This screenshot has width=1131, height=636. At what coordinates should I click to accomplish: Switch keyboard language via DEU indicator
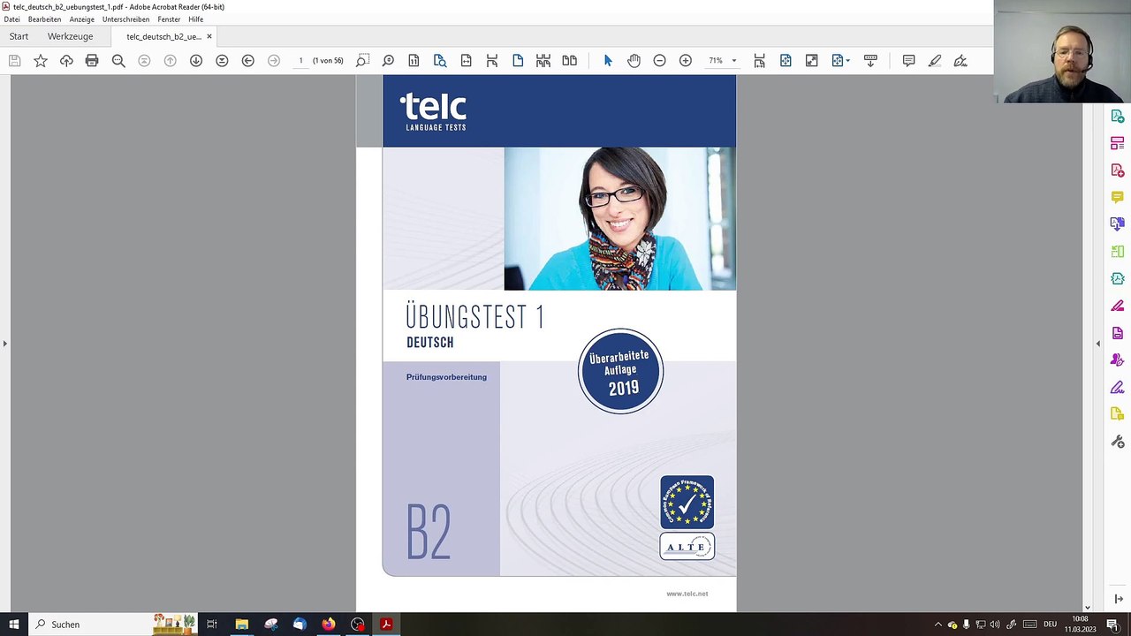tap(1050, 625)
